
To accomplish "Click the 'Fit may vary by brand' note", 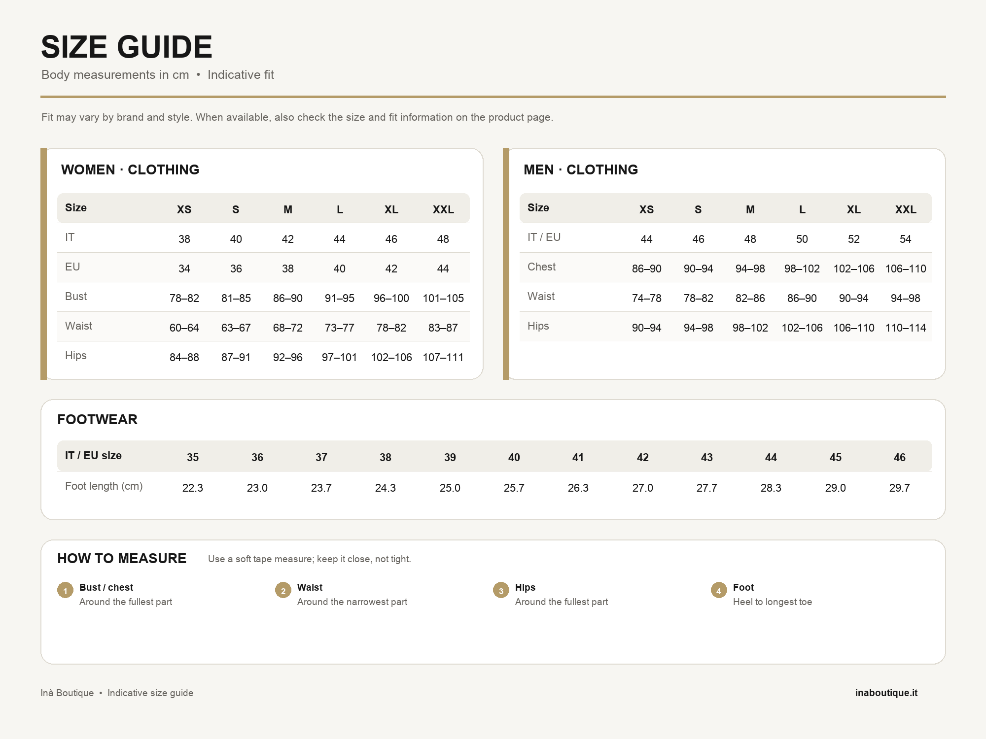I will click(297, 117).
